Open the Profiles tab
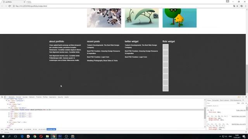This screenshot has height=139, width=248. pyautogui.click(x=45, y=97)
